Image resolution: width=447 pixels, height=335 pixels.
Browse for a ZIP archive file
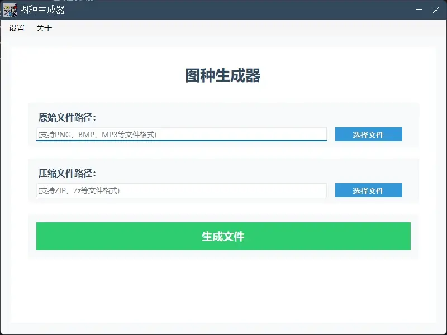pyautogui.click(x=368, y=190)
